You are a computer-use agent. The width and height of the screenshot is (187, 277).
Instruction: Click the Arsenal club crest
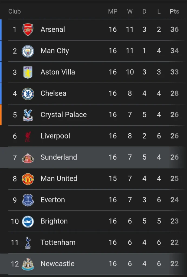point(28,29)
